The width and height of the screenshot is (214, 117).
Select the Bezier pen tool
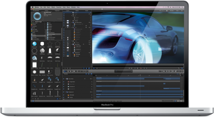click(77, 71)
